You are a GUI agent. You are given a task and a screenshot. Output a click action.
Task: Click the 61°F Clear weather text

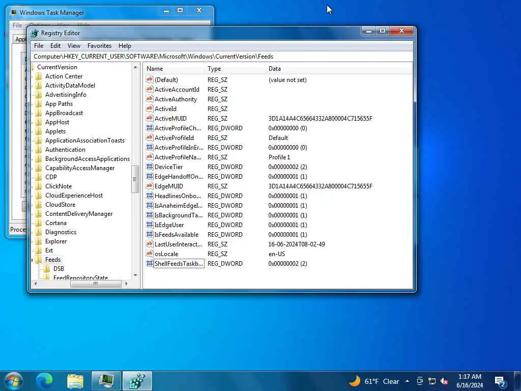(382, 381)
